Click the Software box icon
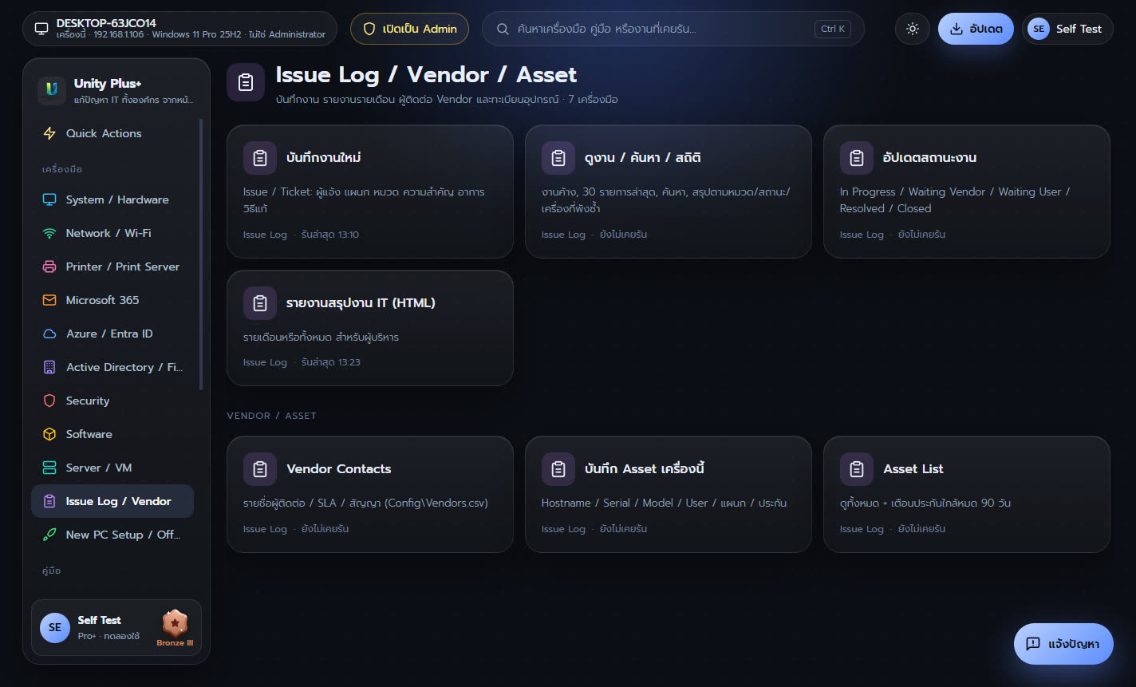 coord(49,434)
